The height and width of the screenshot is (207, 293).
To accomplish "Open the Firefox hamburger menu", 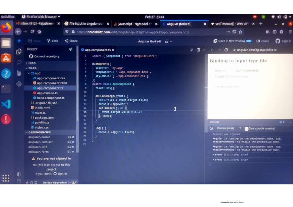I will click(x=290, y=32).
